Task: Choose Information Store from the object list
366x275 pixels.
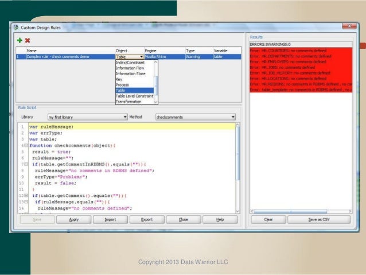Action: coord(135,73)
